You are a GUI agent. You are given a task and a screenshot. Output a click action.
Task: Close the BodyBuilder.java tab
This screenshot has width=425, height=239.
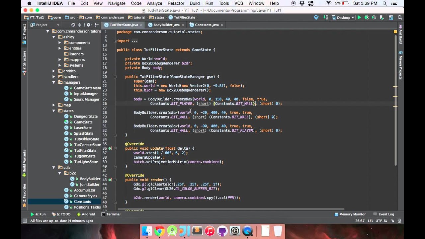point(183,25)
